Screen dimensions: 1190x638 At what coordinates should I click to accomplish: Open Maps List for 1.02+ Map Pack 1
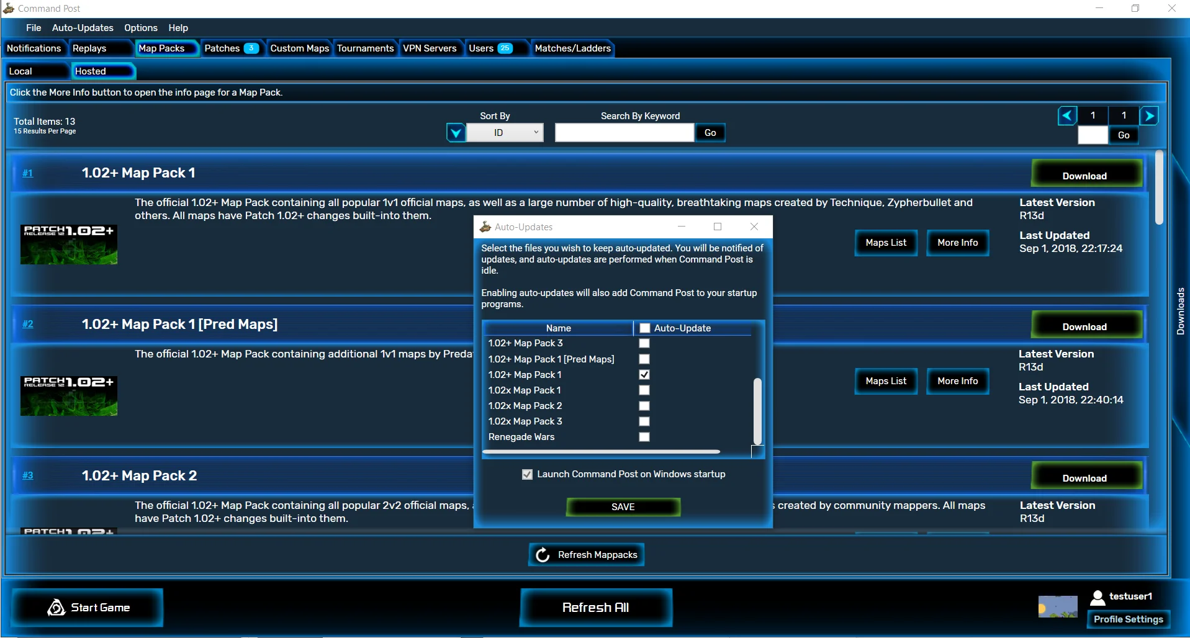coord(886,243)
